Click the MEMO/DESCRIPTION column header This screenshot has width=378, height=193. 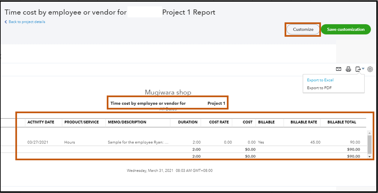tap(127, 122)
